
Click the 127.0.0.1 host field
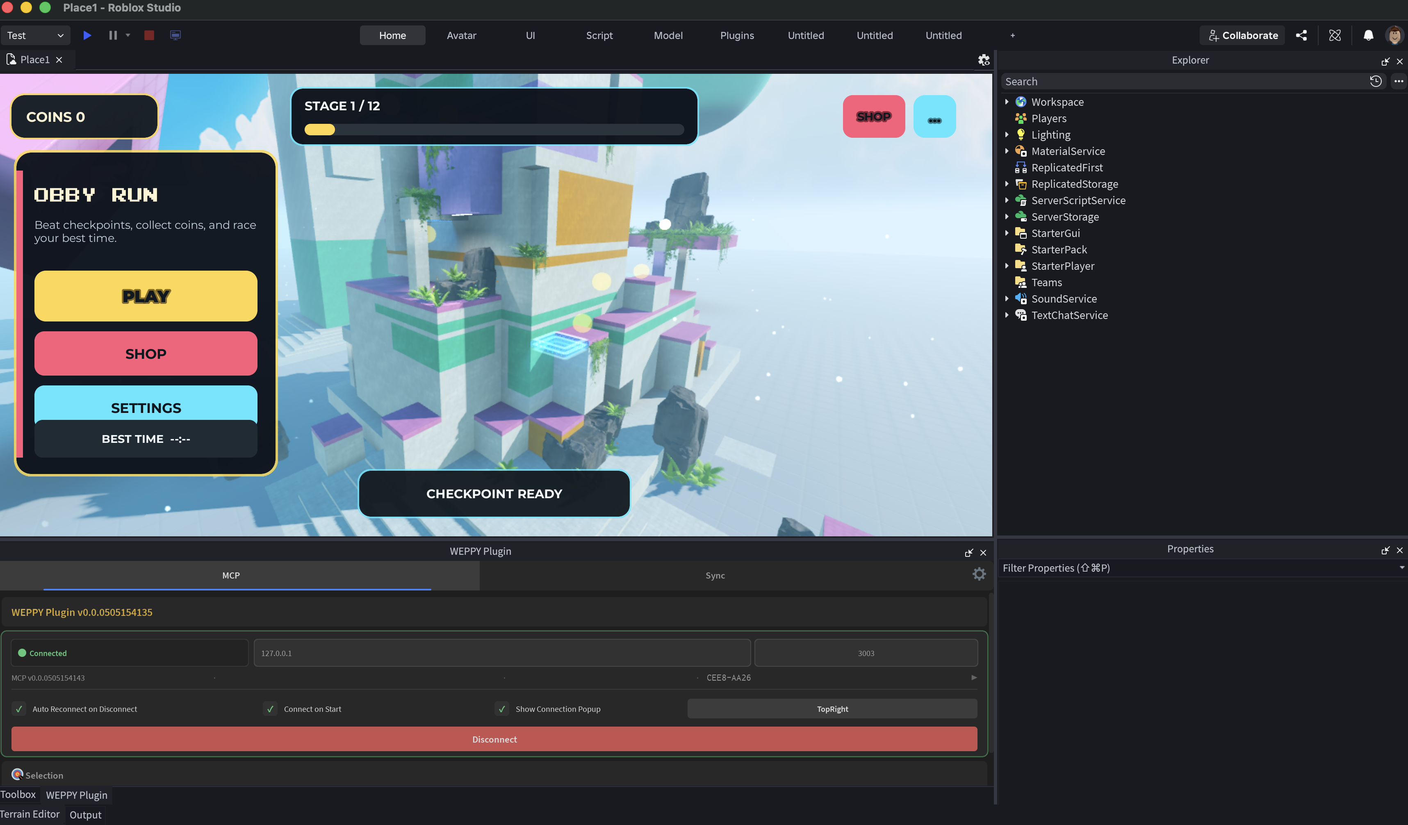point(502,653)
